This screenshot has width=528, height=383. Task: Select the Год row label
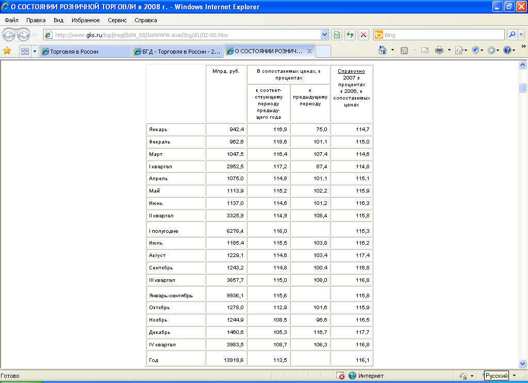coord(154,360)
